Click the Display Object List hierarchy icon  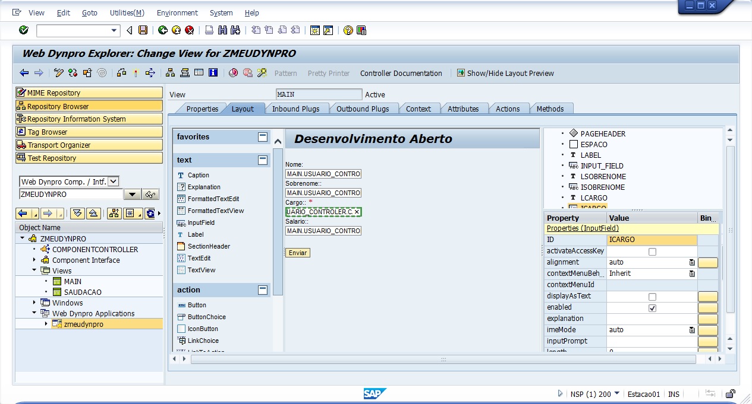coord(170,73)
